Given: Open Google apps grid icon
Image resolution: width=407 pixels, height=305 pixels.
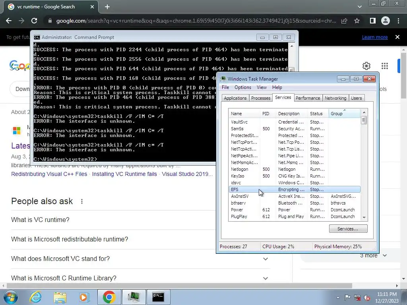Looking at the screenshot, I should tap(385, 66).
